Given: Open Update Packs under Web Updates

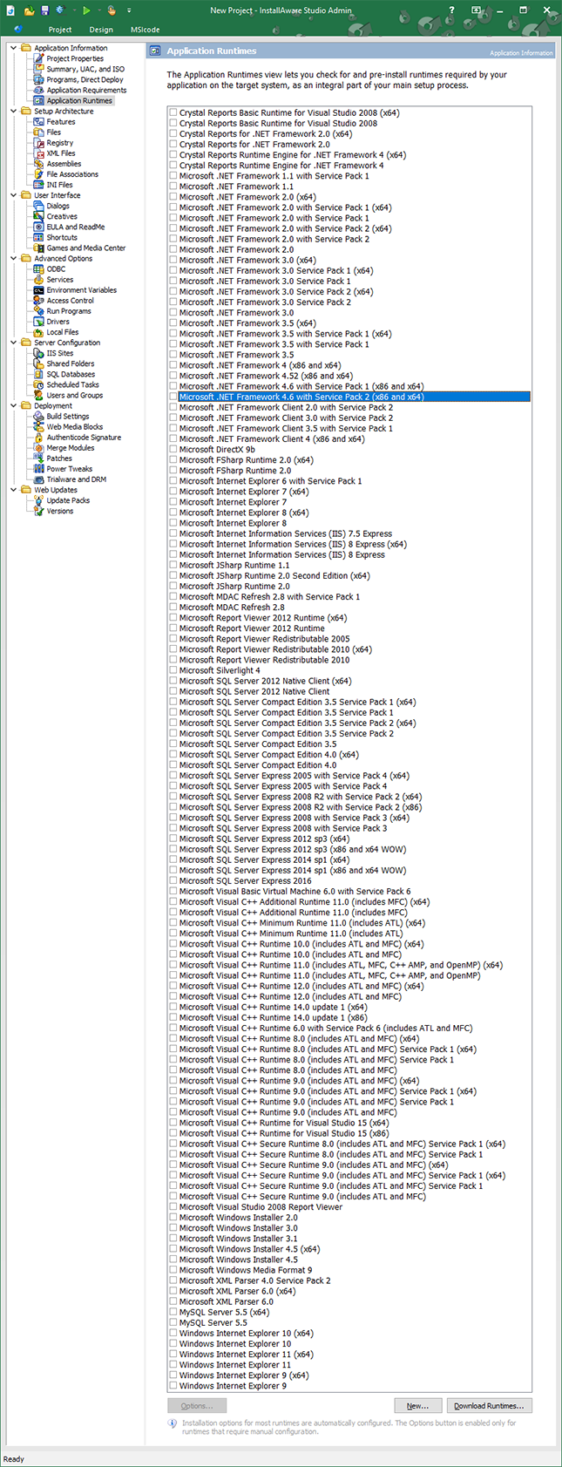Looking at the screenshot, I should pos(68,500).
